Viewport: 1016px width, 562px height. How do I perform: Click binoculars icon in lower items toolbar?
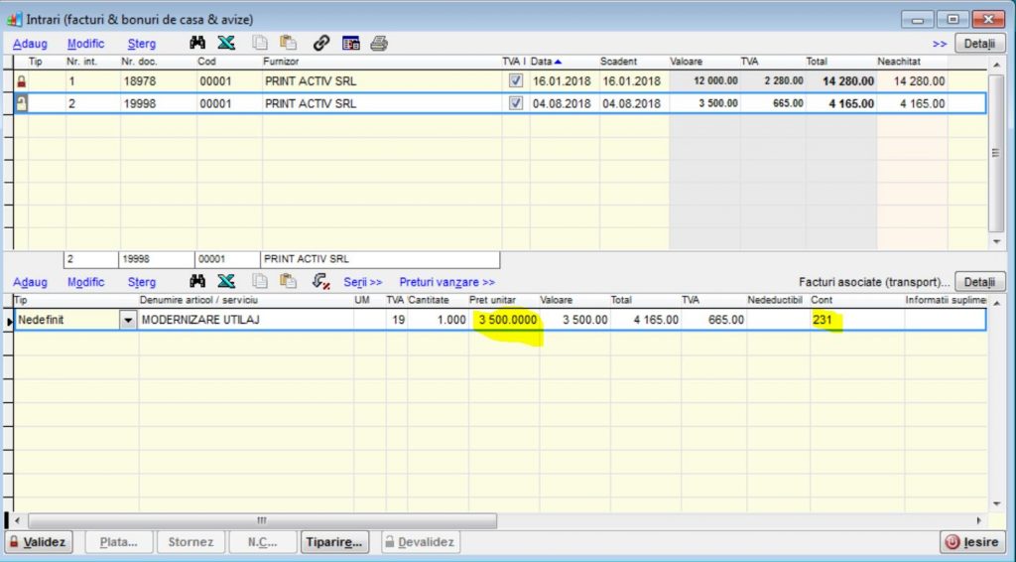(x=197, y=282)
